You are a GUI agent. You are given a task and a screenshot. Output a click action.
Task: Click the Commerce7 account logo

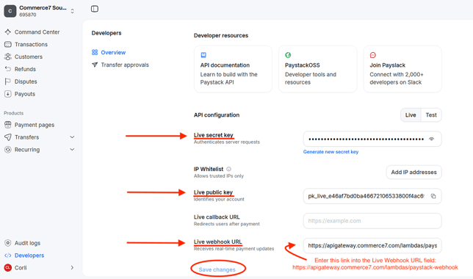coord(10,11)
